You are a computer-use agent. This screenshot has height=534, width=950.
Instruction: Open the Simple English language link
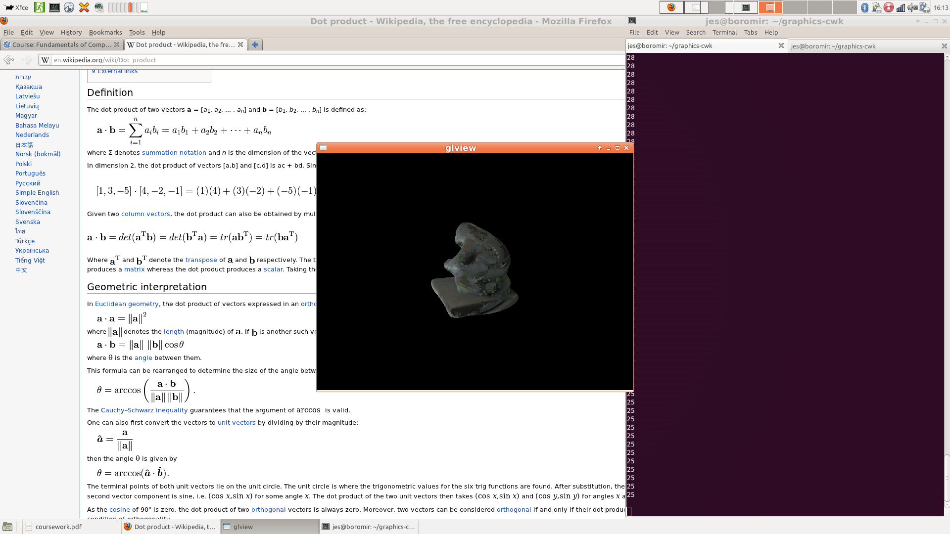click(x=37, y=192)
